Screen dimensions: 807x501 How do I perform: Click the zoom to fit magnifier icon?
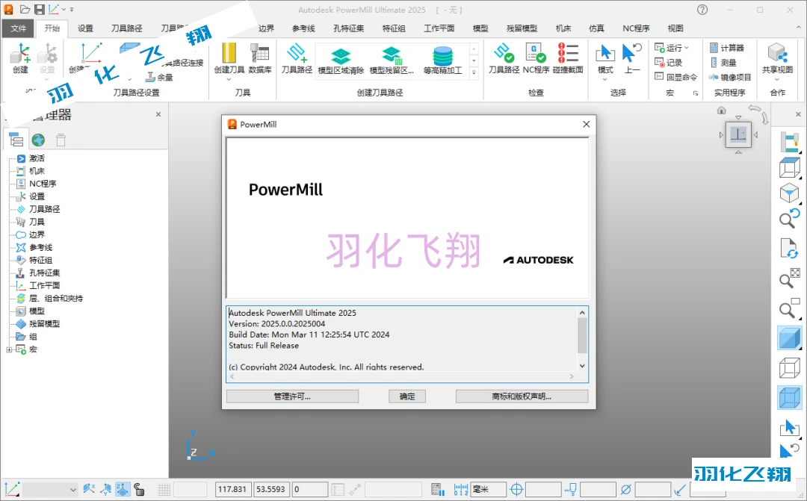click(x=789, y=278)
